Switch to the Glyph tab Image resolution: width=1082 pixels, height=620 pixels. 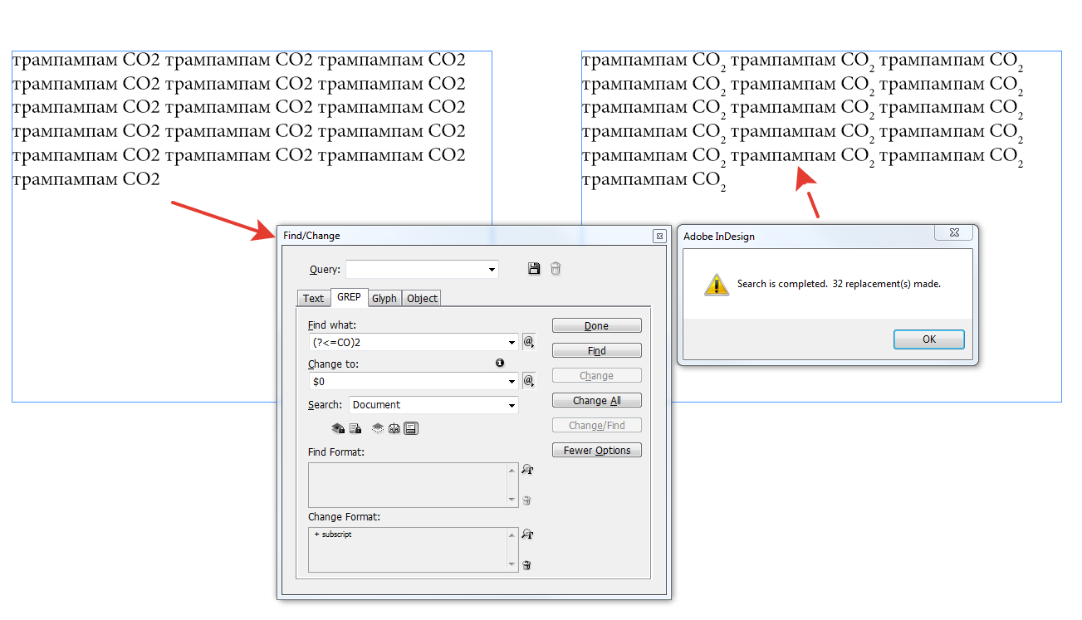(x=384, y=298)
